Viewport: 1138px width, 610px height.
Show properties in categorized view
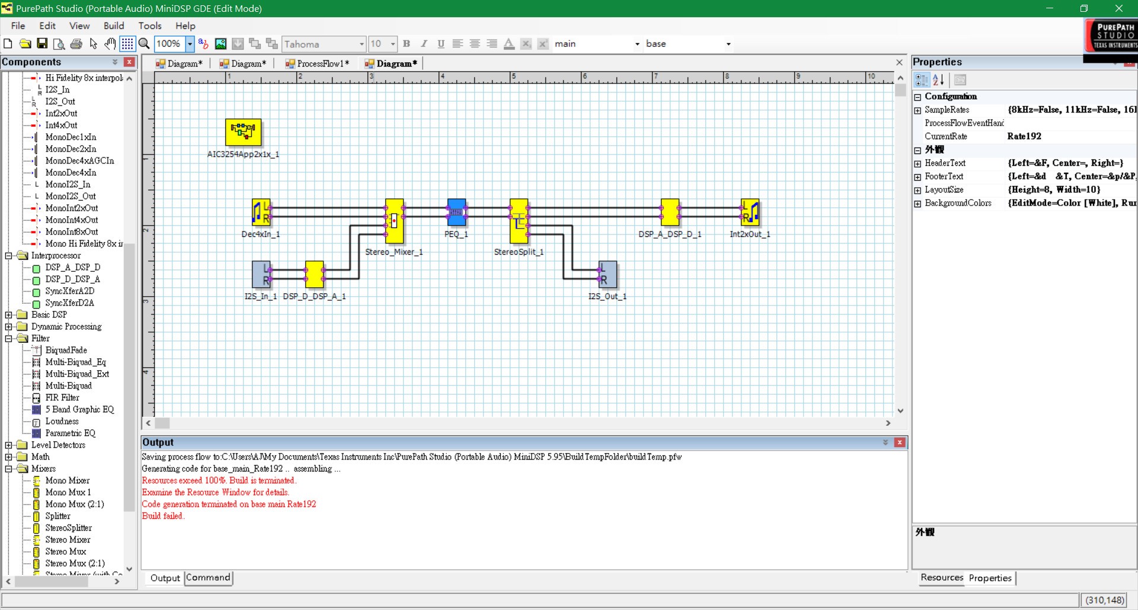[922, 80]
